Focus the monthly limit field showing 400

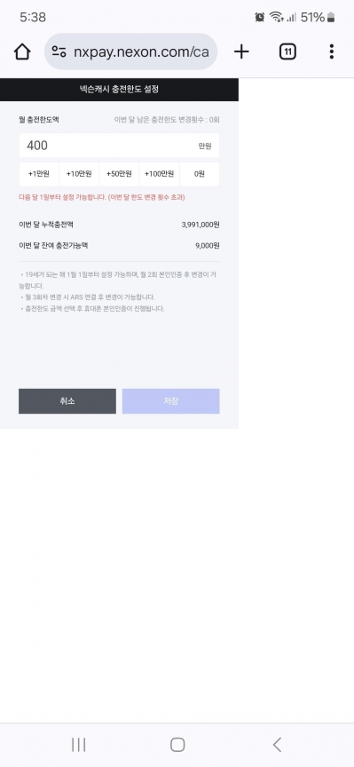point(119,146)
